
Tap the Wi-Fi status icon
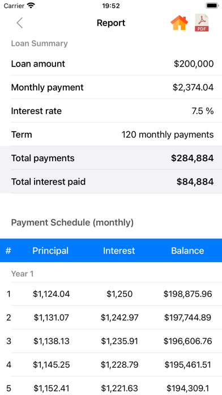coord(31,6)
